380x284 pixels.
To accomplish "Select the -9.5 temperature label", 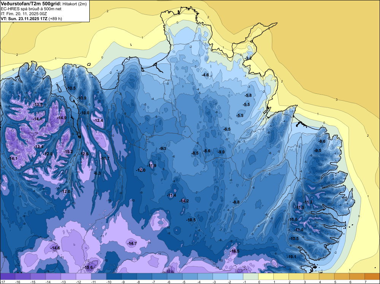I will pos(318,150).
